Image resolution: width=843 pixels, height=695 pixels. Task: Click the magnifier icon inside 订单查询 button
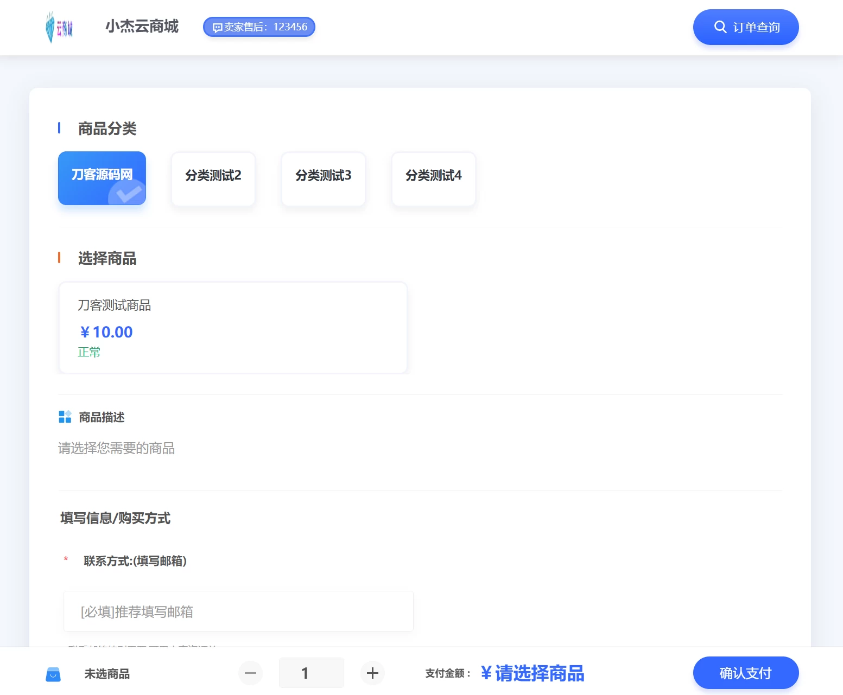click(720, 27)
